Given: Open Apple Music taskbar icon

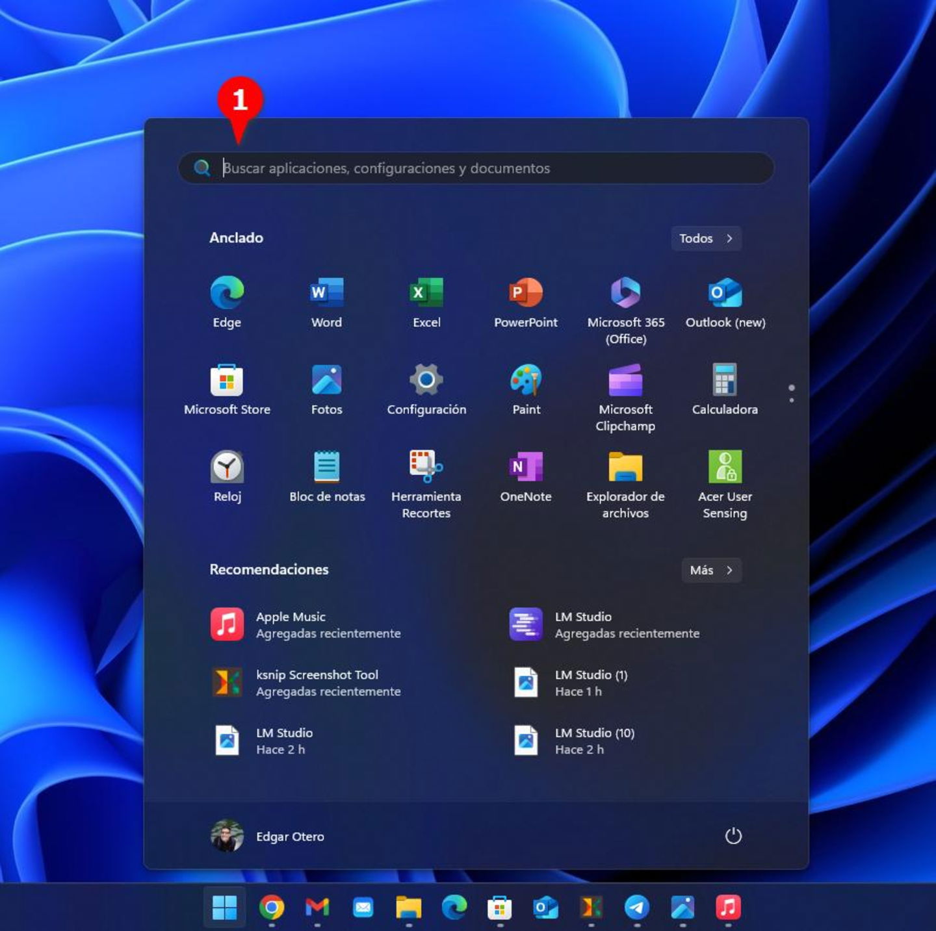Looking at the screenshot, I should click(x=729, y=907).
